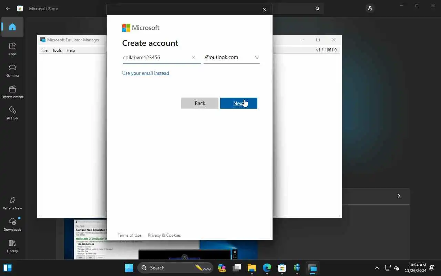Click the network tray icon
The image size is (441, 276).
pos(388,268)
